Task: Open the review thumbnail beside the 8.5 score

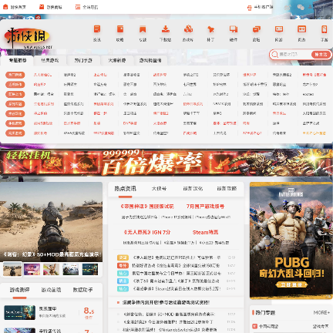Action: (x=20, y=312)
